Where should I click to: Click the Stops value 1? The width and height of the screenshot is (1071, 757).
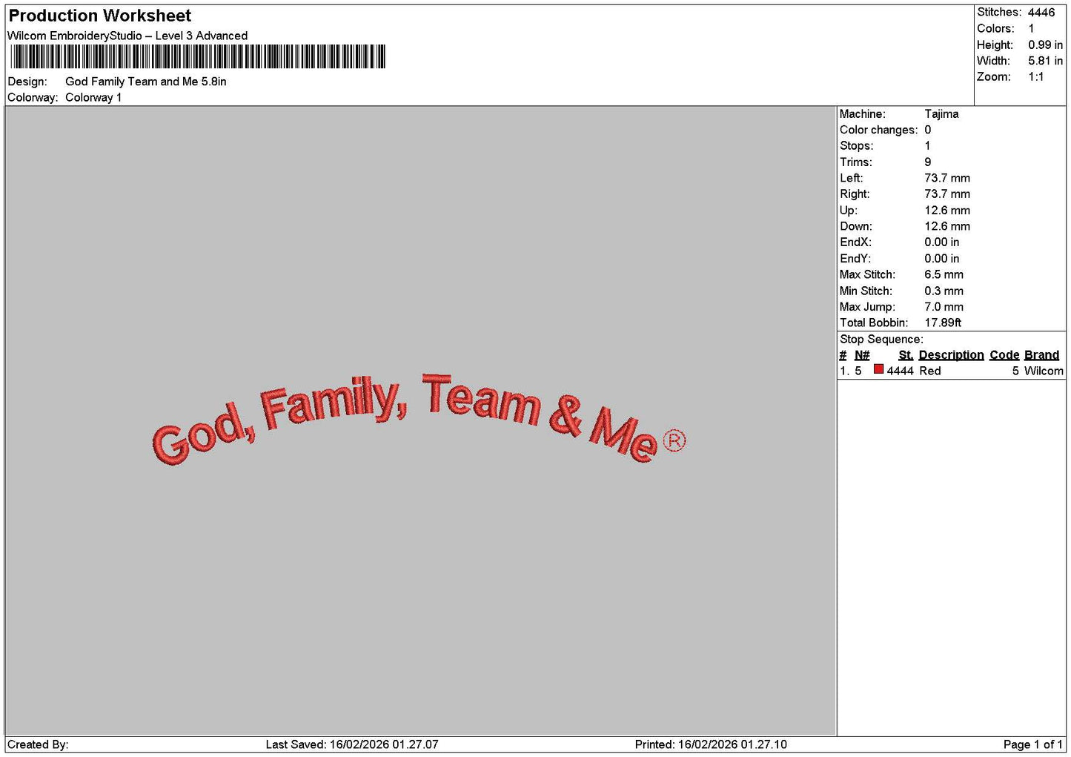point(927,146)
